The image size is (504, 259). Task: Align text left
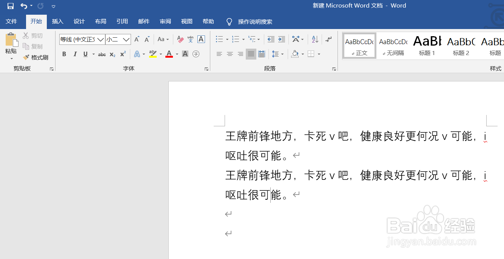pyautogui.click(x=219, y=54)
